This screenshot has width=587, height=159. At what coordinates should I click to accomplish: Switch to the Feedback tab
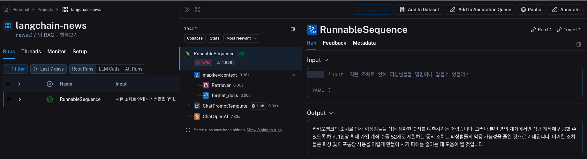click(335, 43)
